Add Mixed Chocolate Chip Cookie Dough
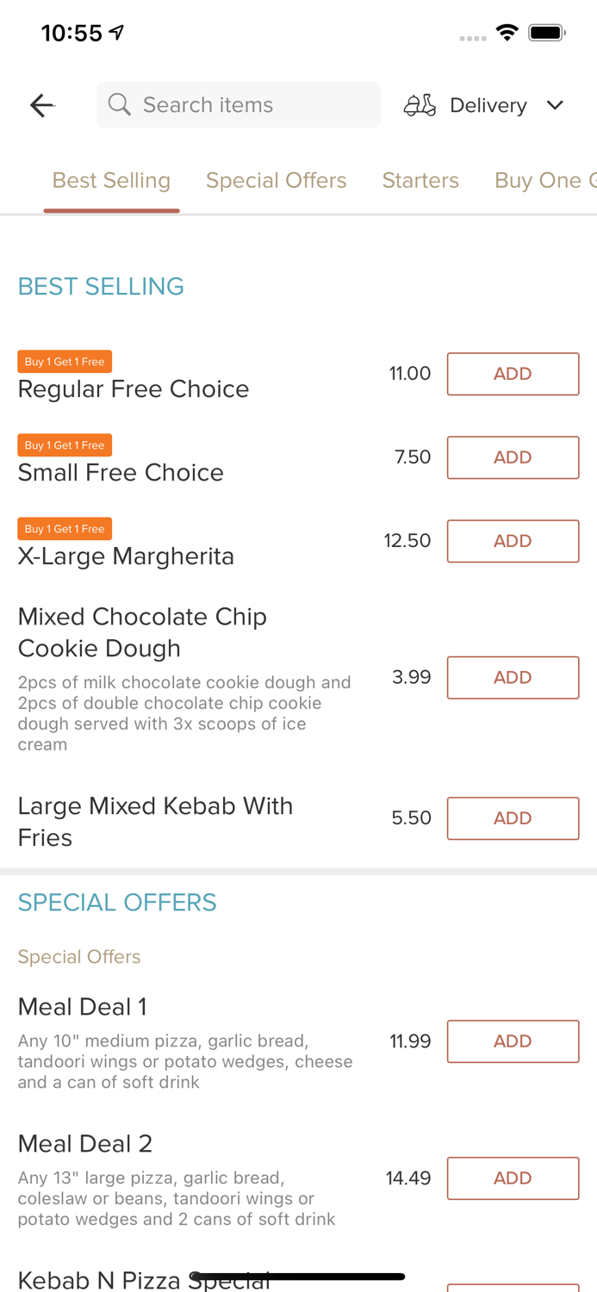 pos(513,677)
